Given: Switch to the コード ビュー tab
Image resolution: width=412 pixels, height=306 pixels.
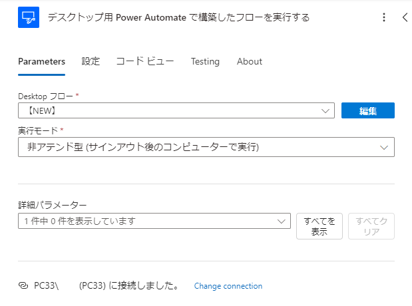Looking at the screenshot, I should (145, 61).
